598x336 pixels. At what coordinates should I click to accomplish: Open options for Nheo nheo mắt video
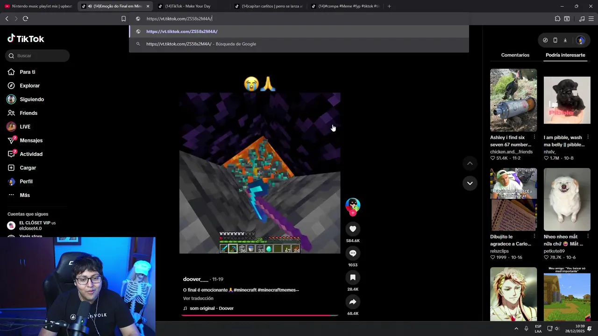588,237
